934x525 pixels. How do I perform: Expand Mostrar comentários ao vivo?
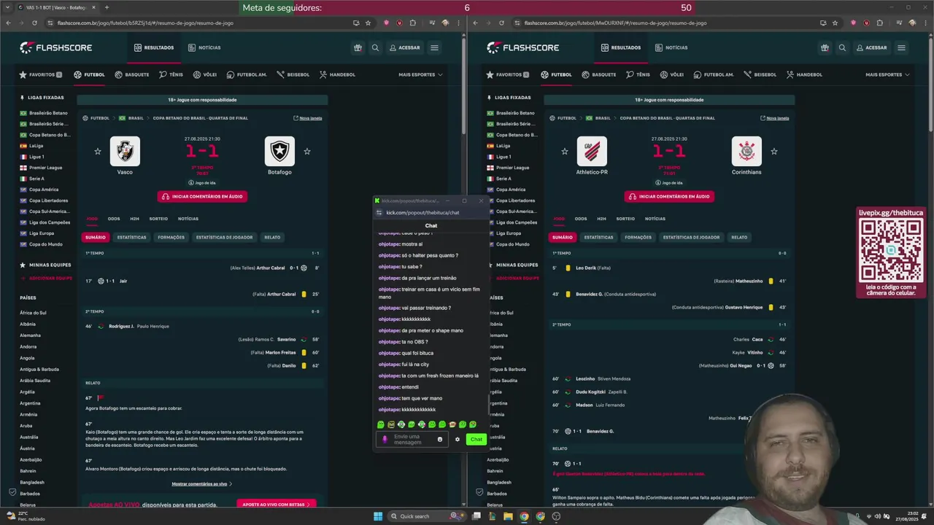[x=202, y=483]
